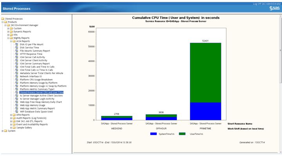Open tc Server Manager Login Activity
282x156 pixels.
[37, 99]
